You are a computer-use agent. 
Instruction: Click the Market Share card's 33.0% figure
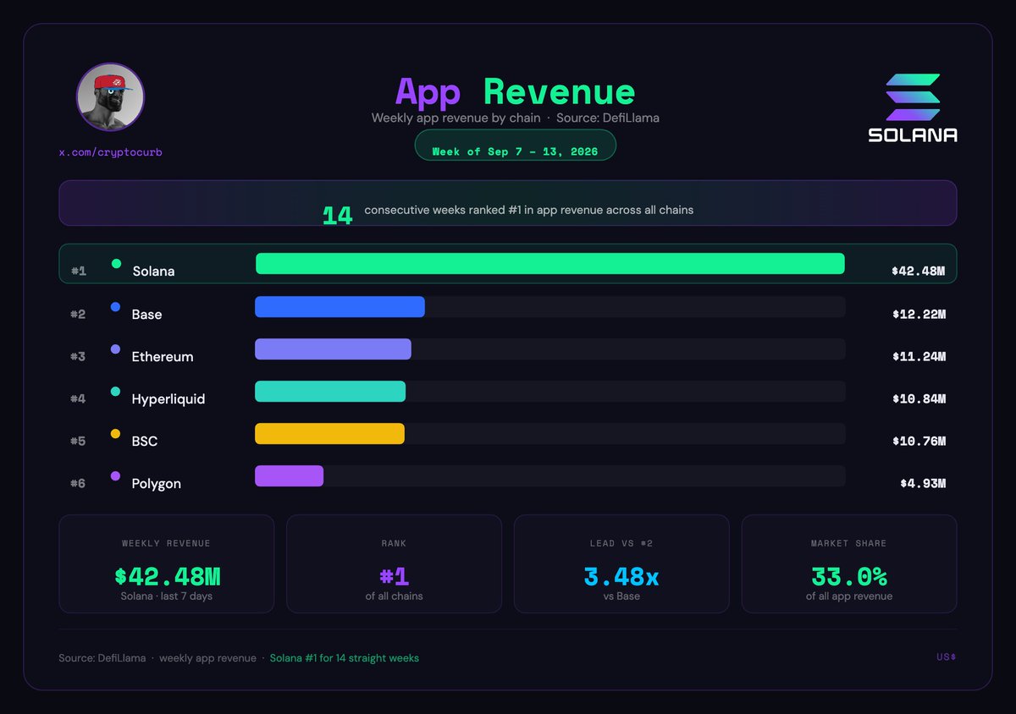[849, 577]
